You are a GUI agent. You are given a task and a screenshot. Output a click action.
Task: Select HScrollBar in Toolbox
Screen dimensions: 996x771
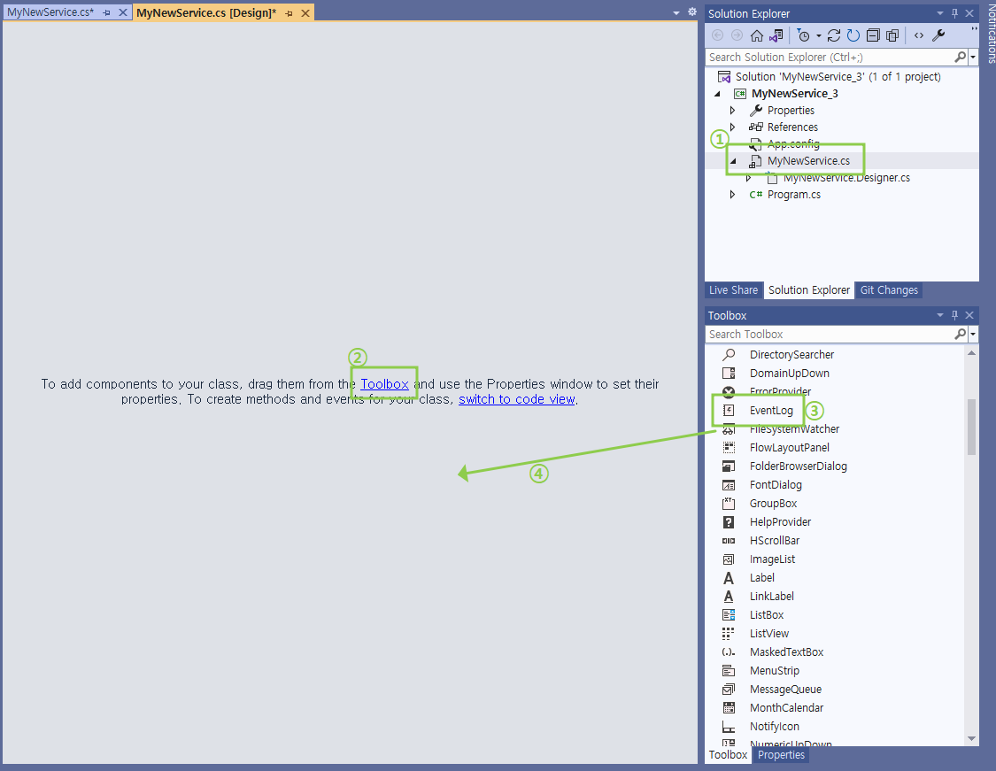point(775,541)
